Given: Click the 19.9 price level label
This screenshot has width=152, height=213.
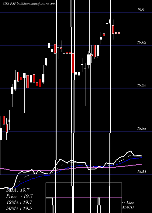Looking at the screenshot, I should 140,10.
